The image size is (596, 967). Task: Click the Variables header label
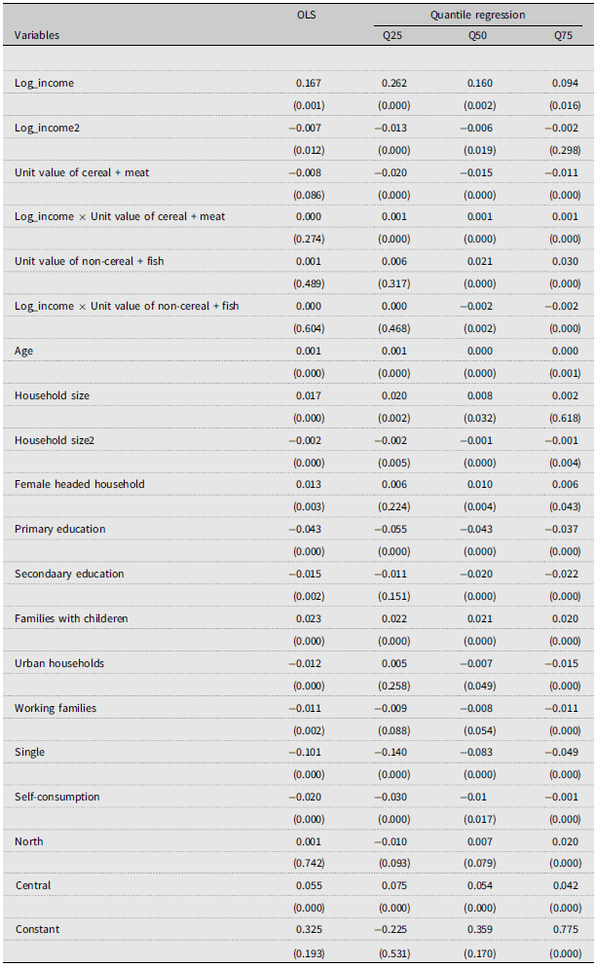(x=37, y=36)
